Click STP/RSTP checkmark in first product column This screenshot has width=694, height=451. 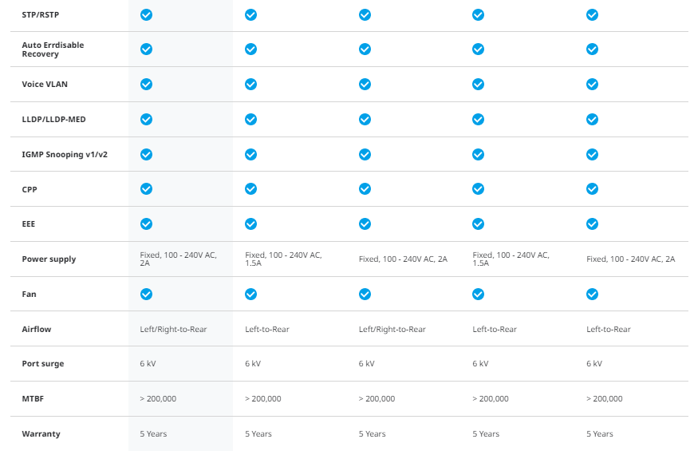(x=146, y=14)
